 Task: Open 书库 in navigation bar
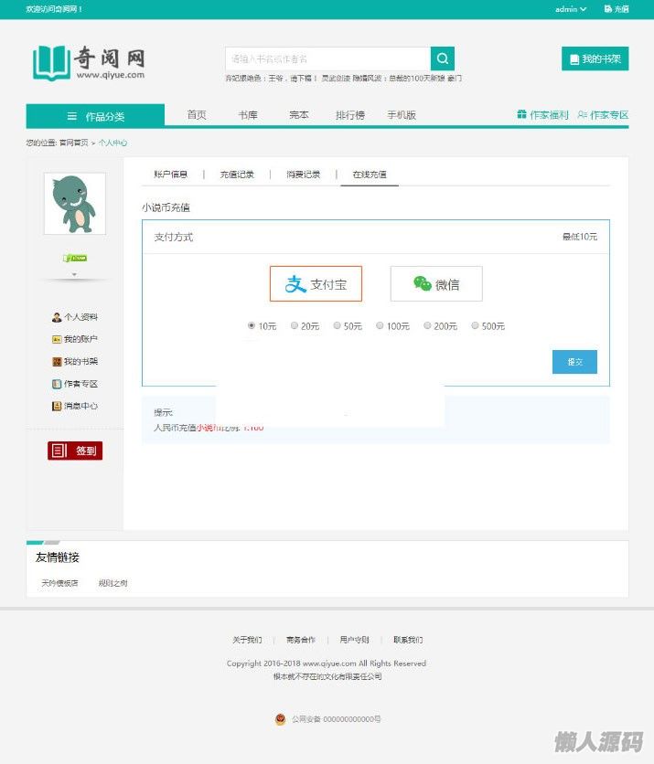tap(248, 115)
